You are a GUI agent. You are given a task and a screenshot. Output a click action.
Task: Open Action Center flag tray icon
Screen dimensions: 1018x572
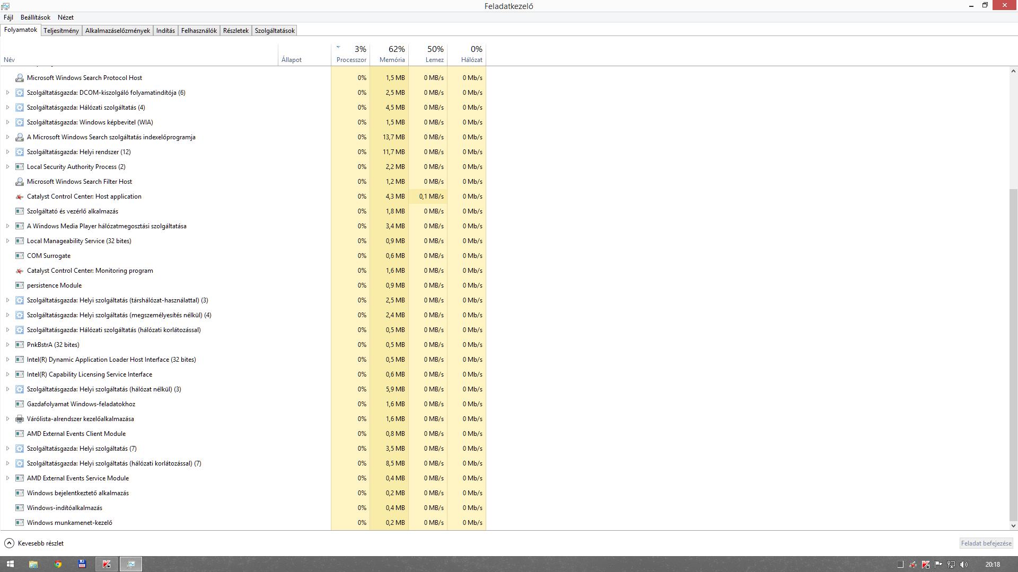[x=938, y=565]
